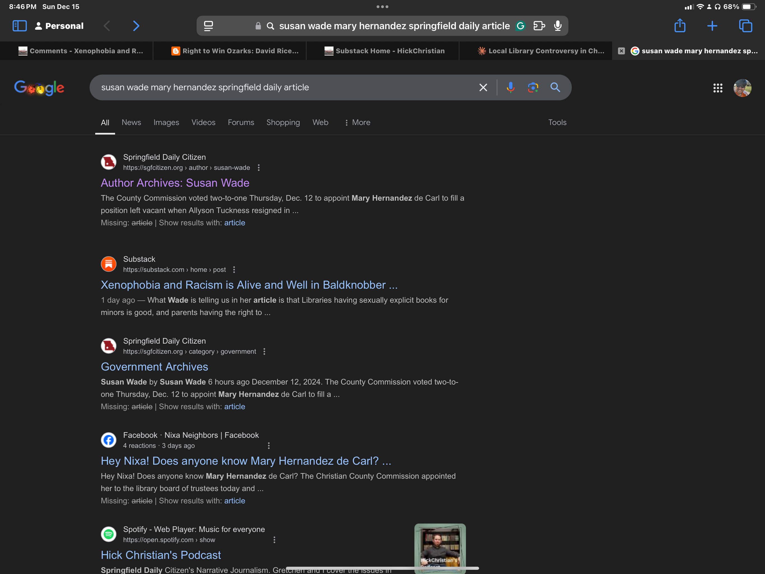Open search Tools options
This screenshot has height=574, width=765.
coord(557,122)
